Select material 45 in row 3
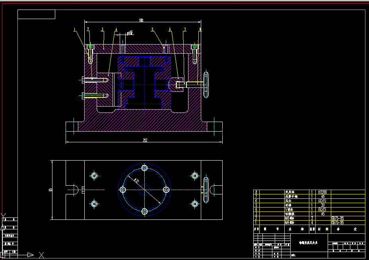The height and width of the screenshot is (260, 369). pyautogui.click(x=323, y=214)
